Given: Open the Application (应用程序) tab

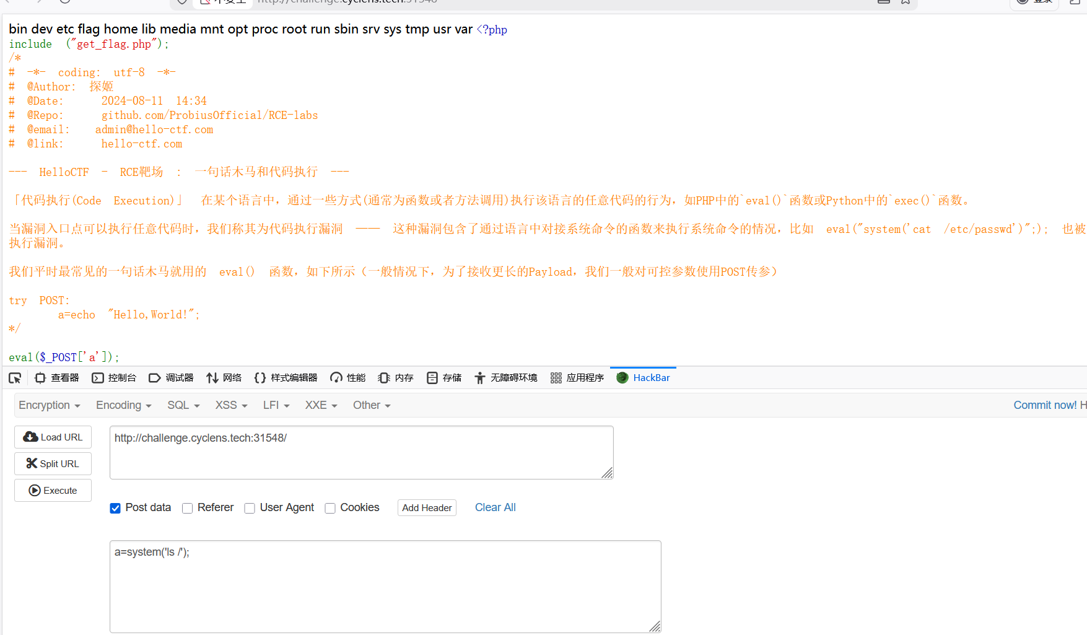Looking at the screenshot, I should 577,378.
